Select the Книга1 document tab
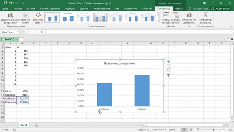The image size is (234, 132). (9, 39)
